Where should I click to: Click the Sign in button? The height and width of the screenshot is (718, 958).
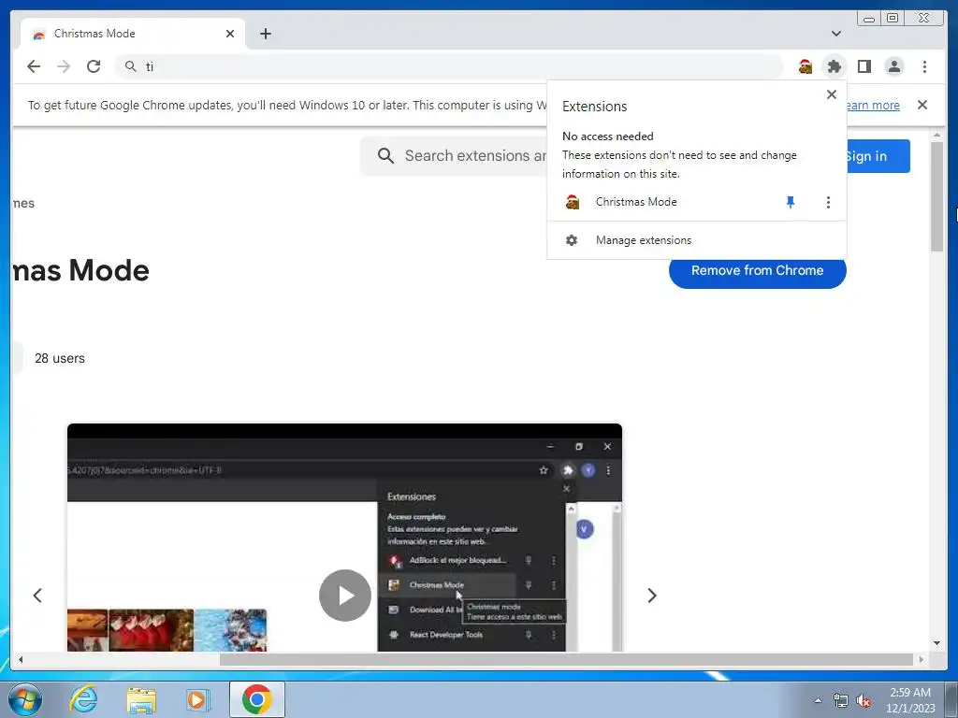coord(878,156)
